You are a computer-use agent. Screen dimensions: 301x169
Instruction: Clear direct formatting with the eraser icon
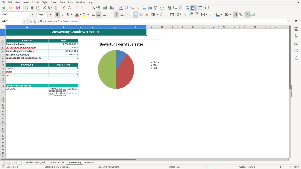point(70,8)
